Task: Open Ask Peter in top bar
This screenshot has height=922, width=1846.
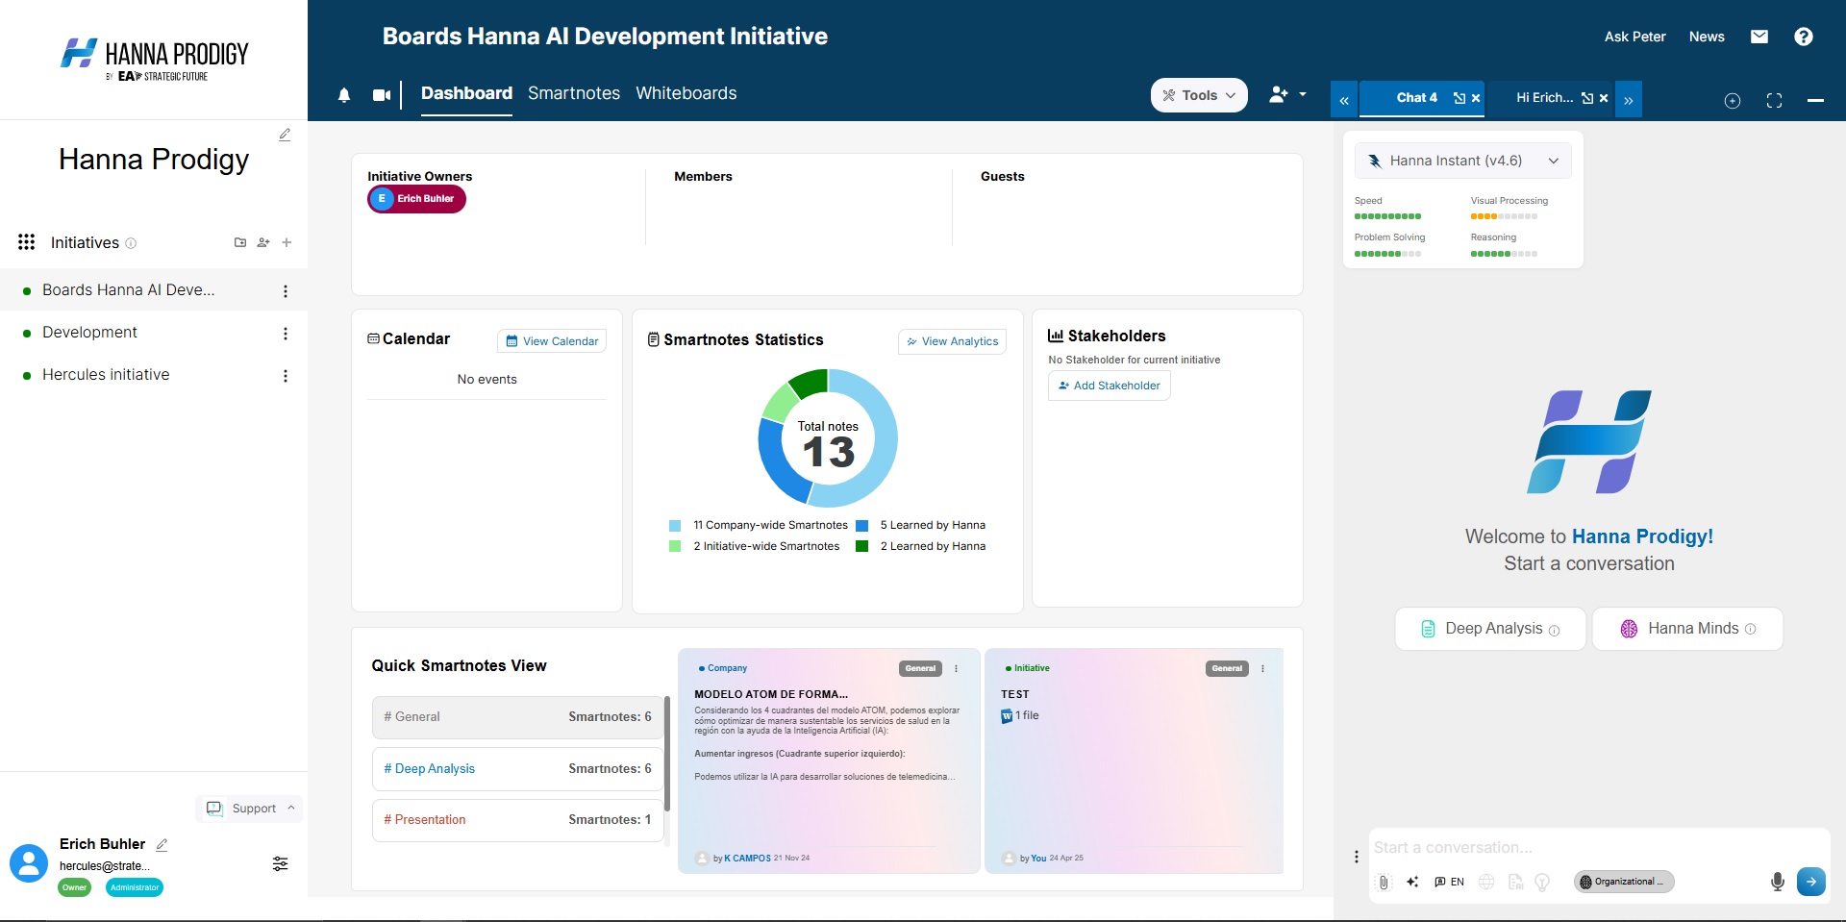Action: tap(1634, 37)
